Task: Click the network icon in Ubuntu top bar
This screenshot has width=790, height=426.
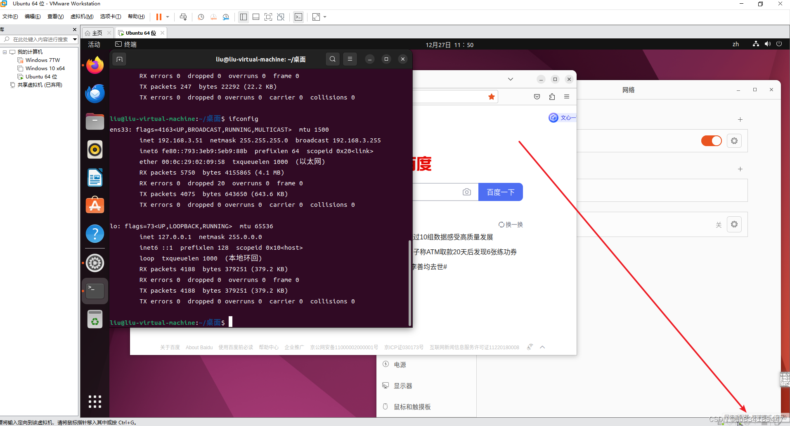Action: pos(756,44)
